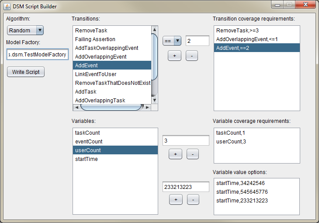Select RemoveTask in the Transitions list
This screenshot has width=319, height=223.
coord(91,31)
